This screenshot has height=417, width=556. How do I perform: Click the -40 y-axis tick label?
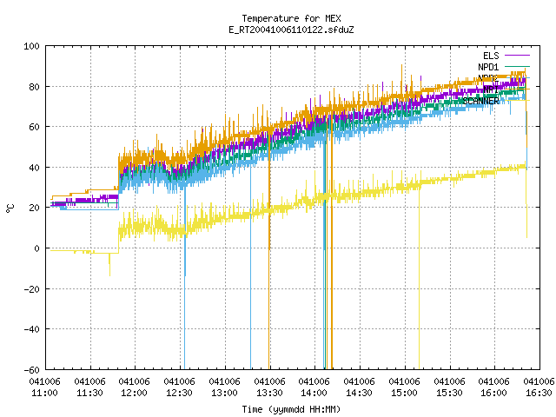tap(31, 329)
